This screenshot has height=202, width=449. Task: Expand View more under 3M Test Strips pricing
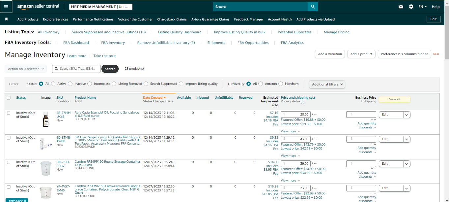[290, 156]
